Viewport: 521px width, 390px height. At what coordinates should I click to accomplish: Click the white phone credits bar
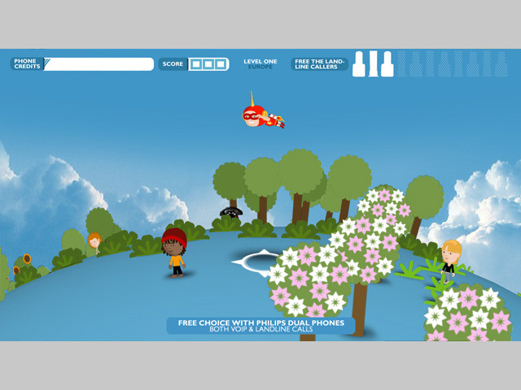coord(99,64)
